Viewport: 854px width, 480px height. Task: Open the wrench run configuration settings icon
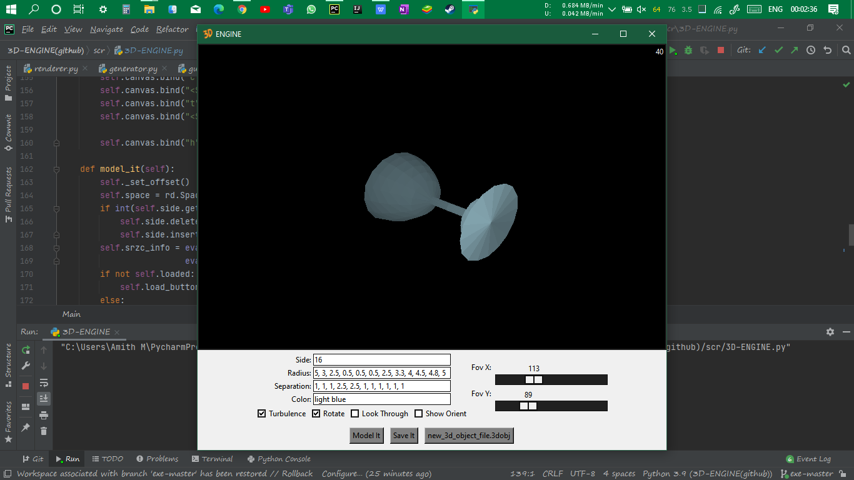click(x=26, y=366)
